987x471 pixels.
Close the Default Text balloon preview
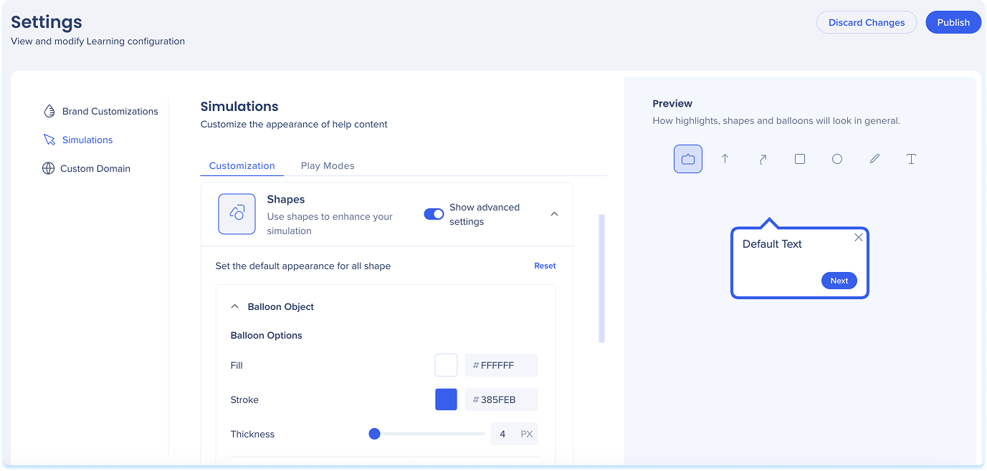tap(858, 238)
